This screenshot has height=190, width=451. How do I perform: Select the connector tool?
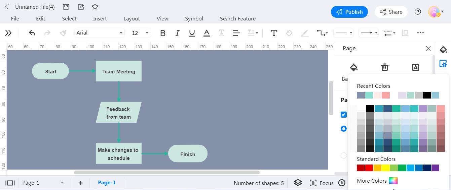(x=322, y=33)
